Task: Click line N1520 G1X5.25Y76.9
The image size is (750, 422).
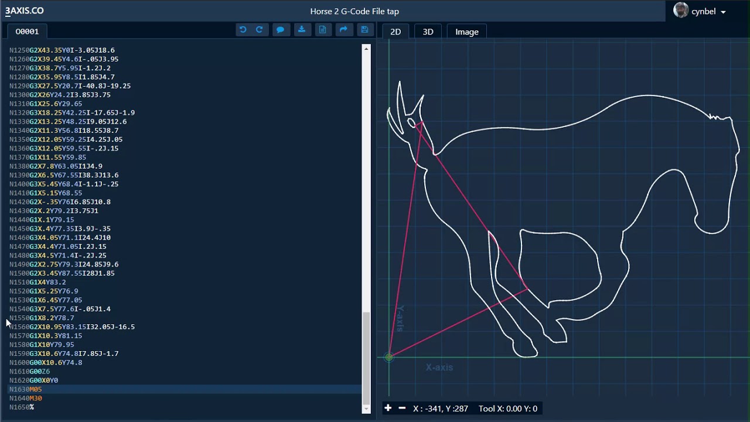Action: [43, 291]
